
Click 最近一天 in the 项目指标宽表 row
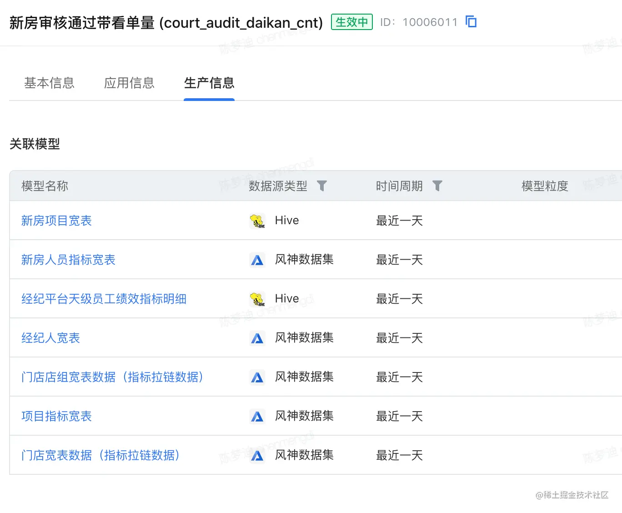click(x=399, y=416)
